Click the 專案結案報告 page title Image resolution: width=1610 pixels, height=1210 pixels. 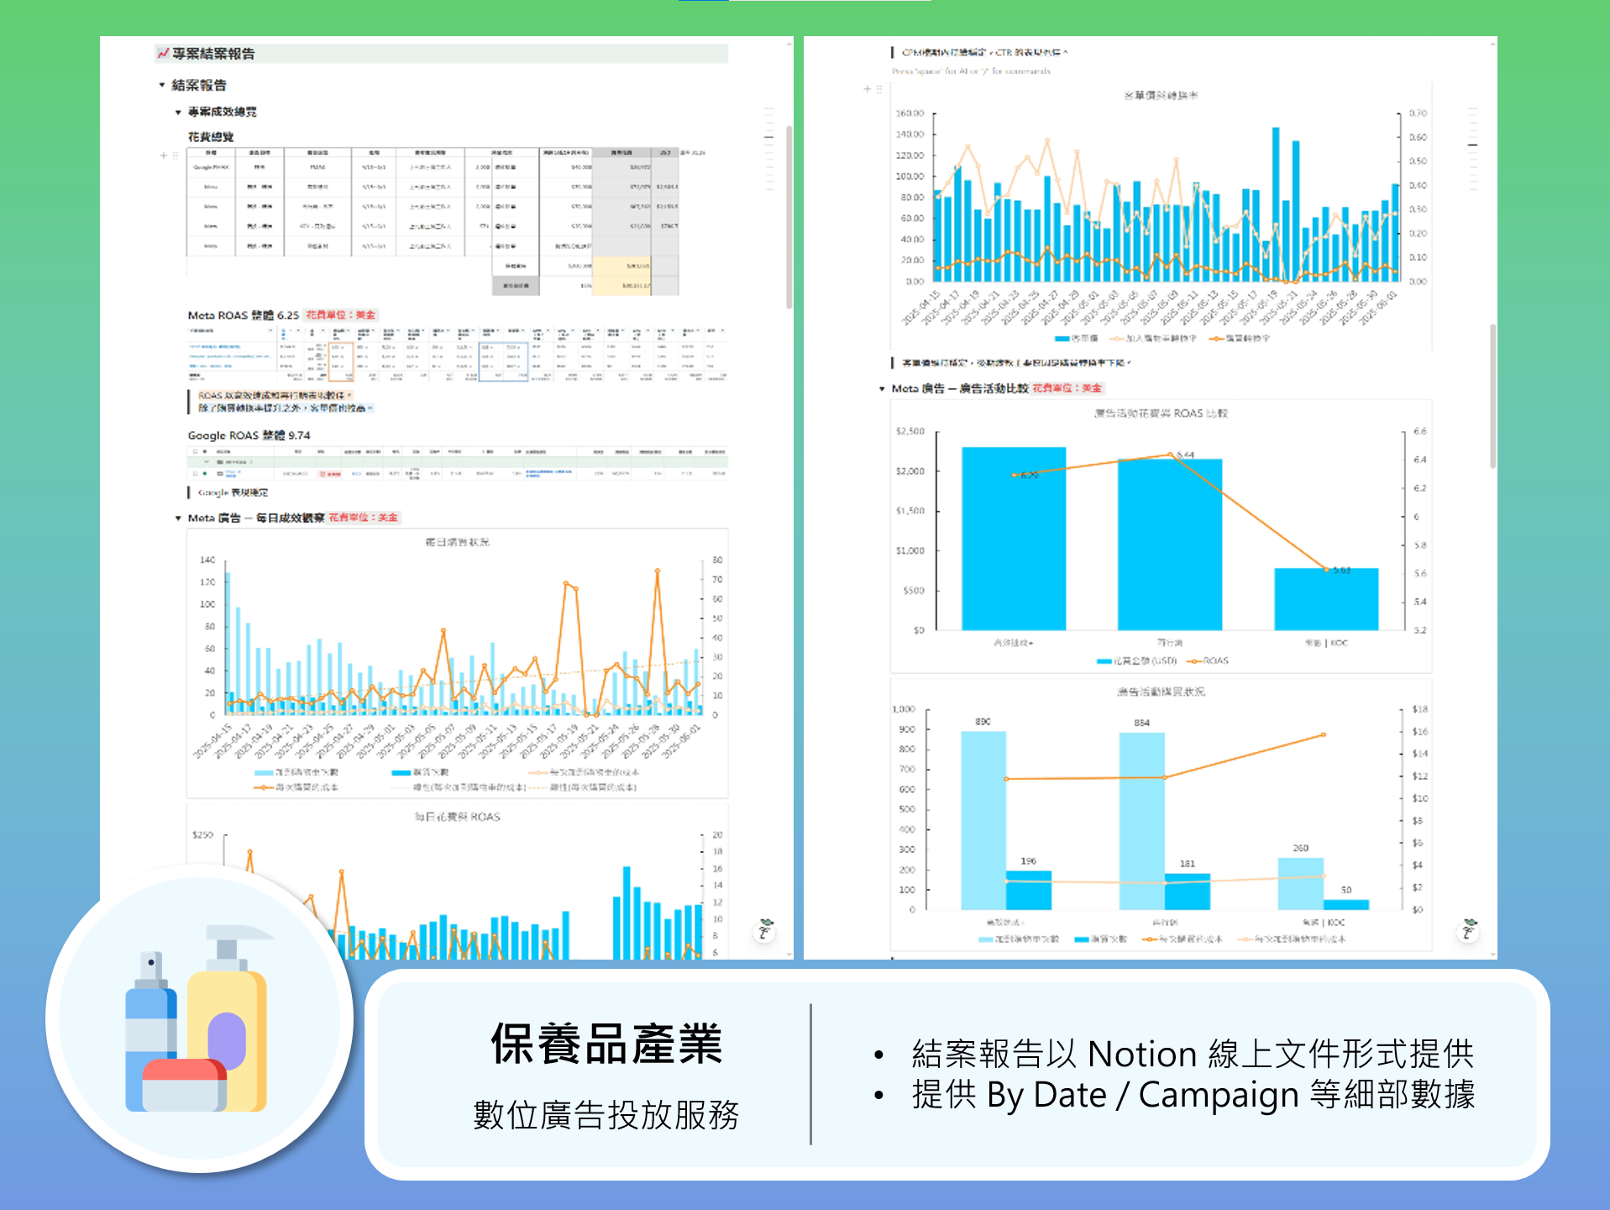coord(213,54)
